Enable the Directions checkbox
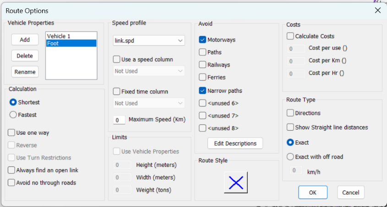 [x=290, y=113]
